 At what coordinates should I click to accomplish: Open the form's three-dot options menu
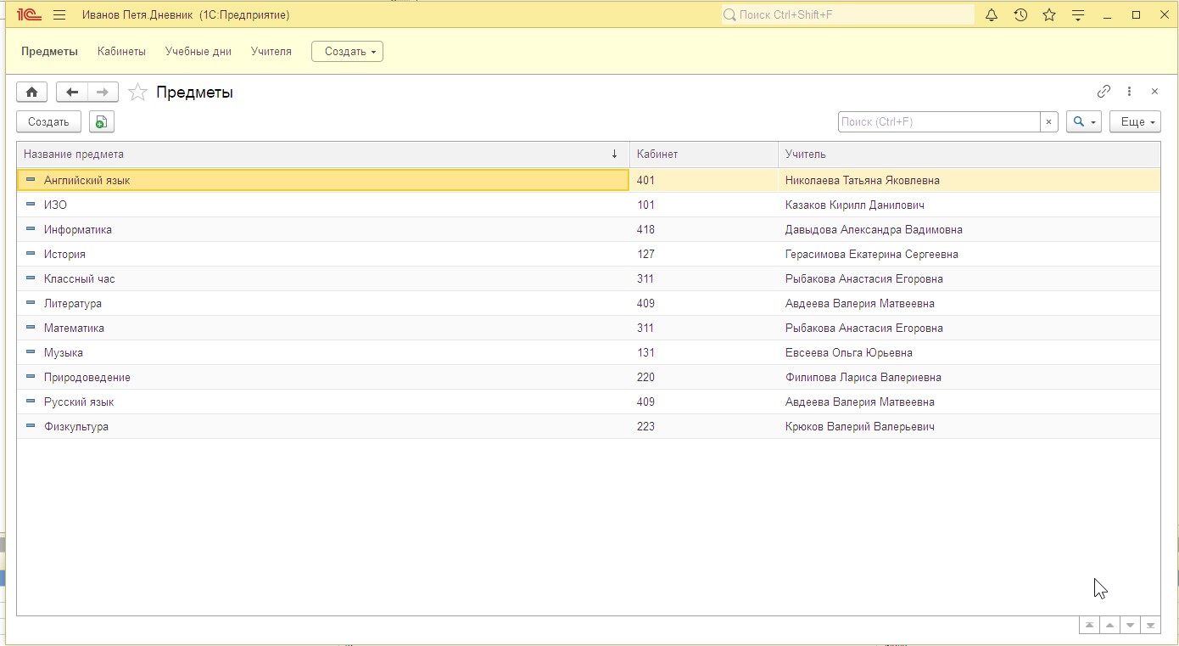(1129, 92)
